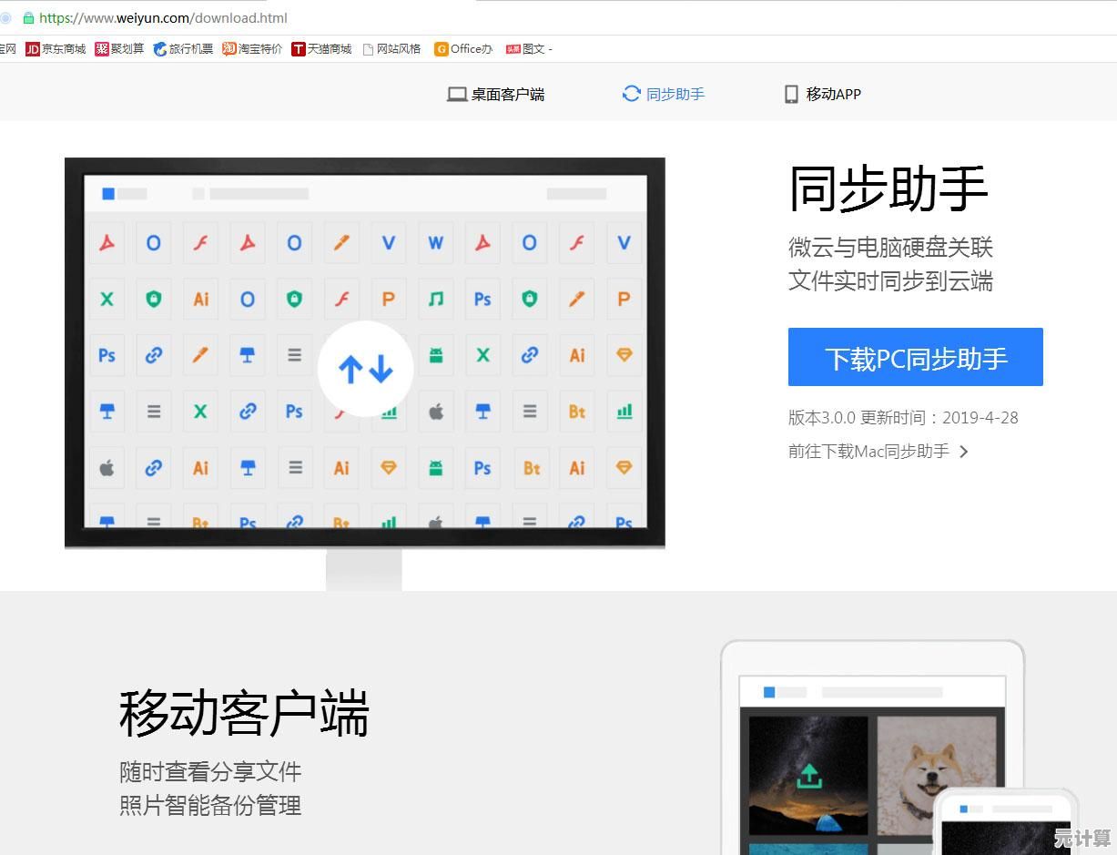1117x855 pixels.
Task: Click the green upload icon on night sky photo
Action: point(808,776)
